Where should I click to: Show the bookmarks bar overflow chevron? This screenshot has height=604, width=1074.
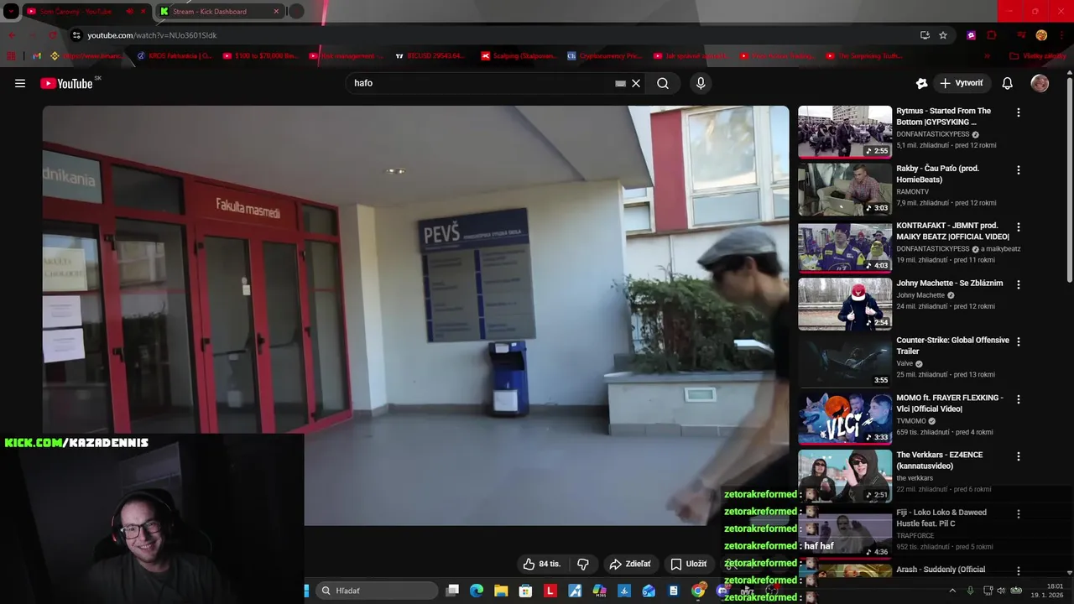point(987,56)
